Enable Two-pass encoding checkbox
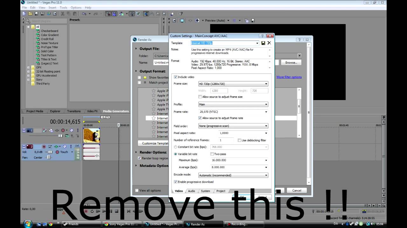Screen dimensions: 407x228 click(212, 154)
